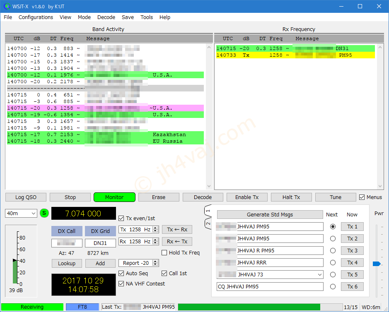Click the CQ JH4VAJ PM95 message field
The width and height of the screenshot is (389, 312).
pos(270,286)
